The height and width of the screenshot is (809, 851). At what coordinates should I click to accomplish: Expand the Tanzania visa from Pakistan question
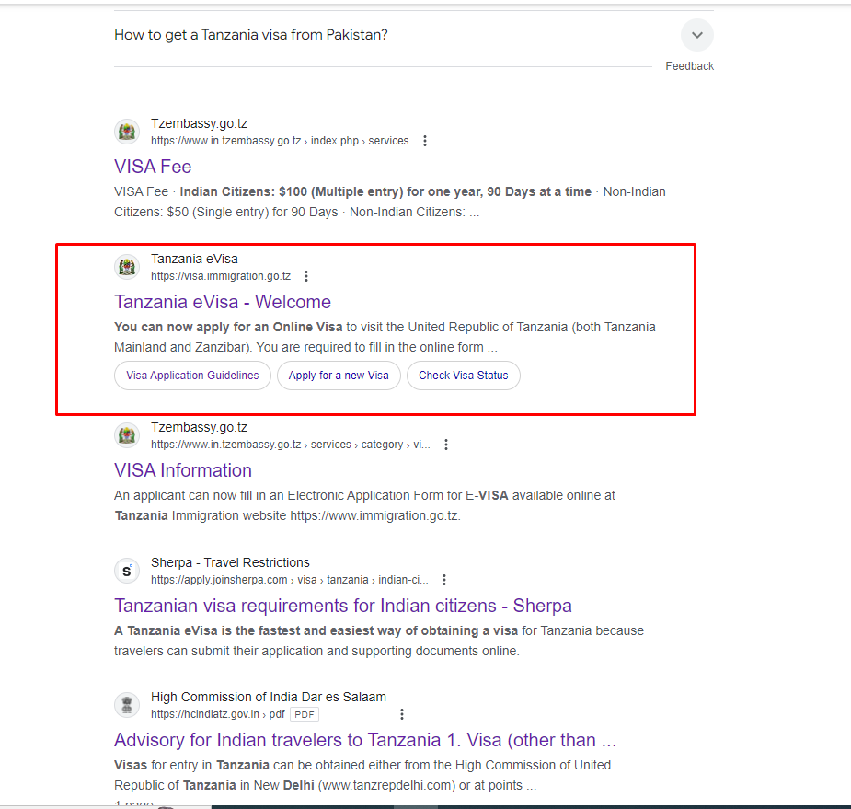point(696,35)
